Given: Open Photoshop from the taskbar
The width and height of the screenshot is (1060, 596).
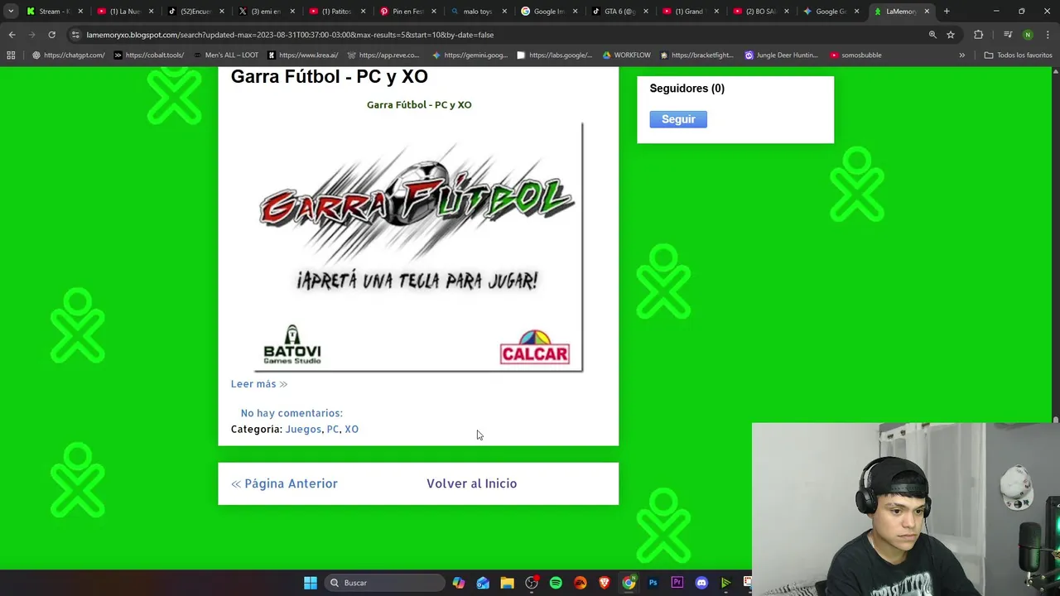Looking at the screenshot, I should pyautogui.click(x=653, y=583).
